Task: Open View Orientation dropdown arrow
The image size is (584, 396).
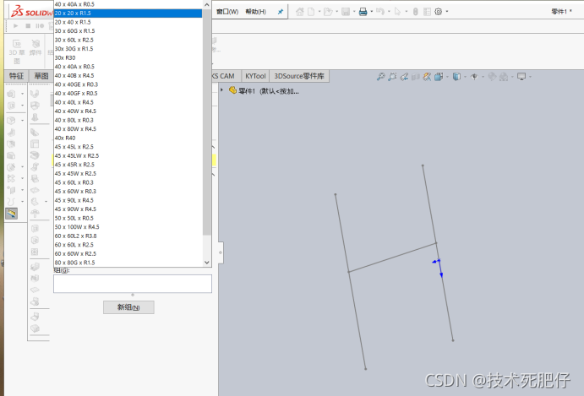Action: click(447, 77)
